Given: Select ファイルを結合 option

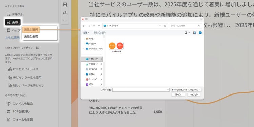Looking at the screenshot, I should tap(20, 104).
